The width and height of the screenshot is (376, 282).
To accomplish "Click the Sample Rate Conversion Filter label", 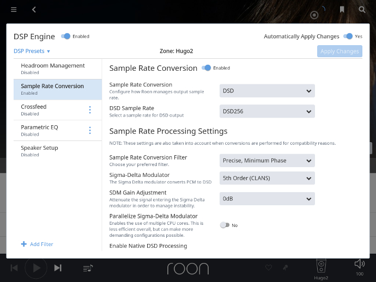I will pos(148,157).
